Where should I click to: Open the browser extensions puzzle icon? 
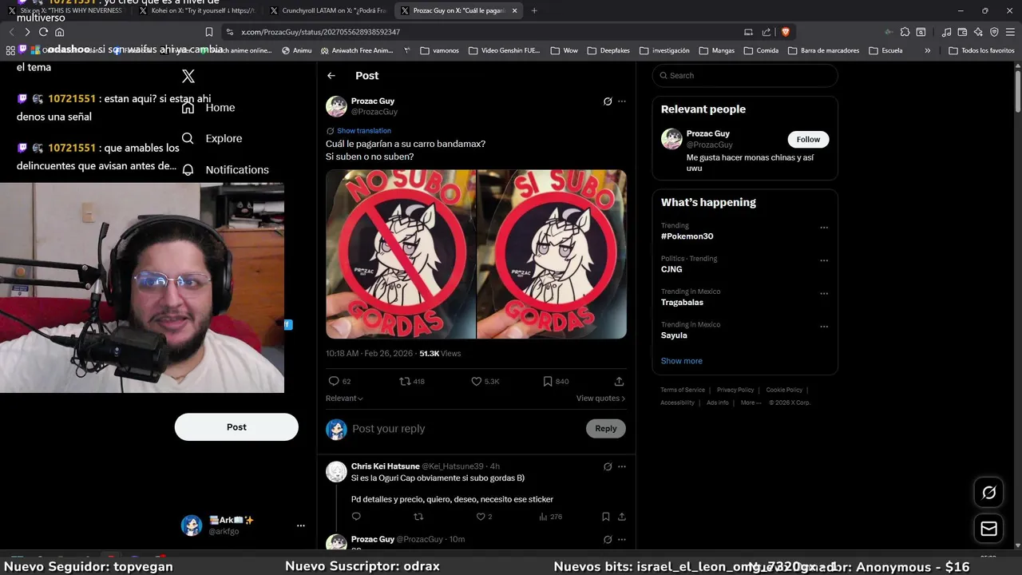point(905,32)
